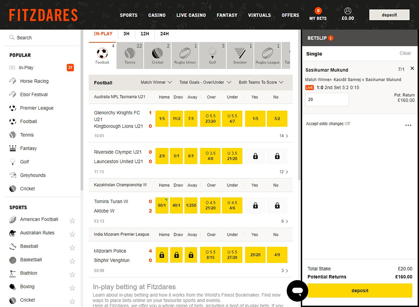Expand the Match Winner market dropdown
The image size is (419, 307).
click(x=156, y=83)
